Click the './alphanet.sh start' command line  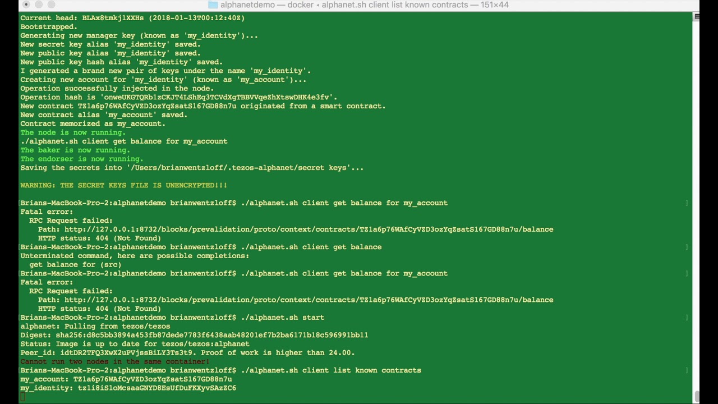click(172, 318)
